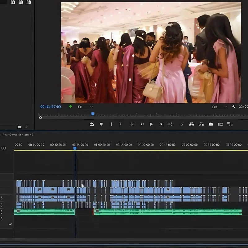Open the Full playback resolution dropdown
This screenshot has height=248, width=248.
219,107
